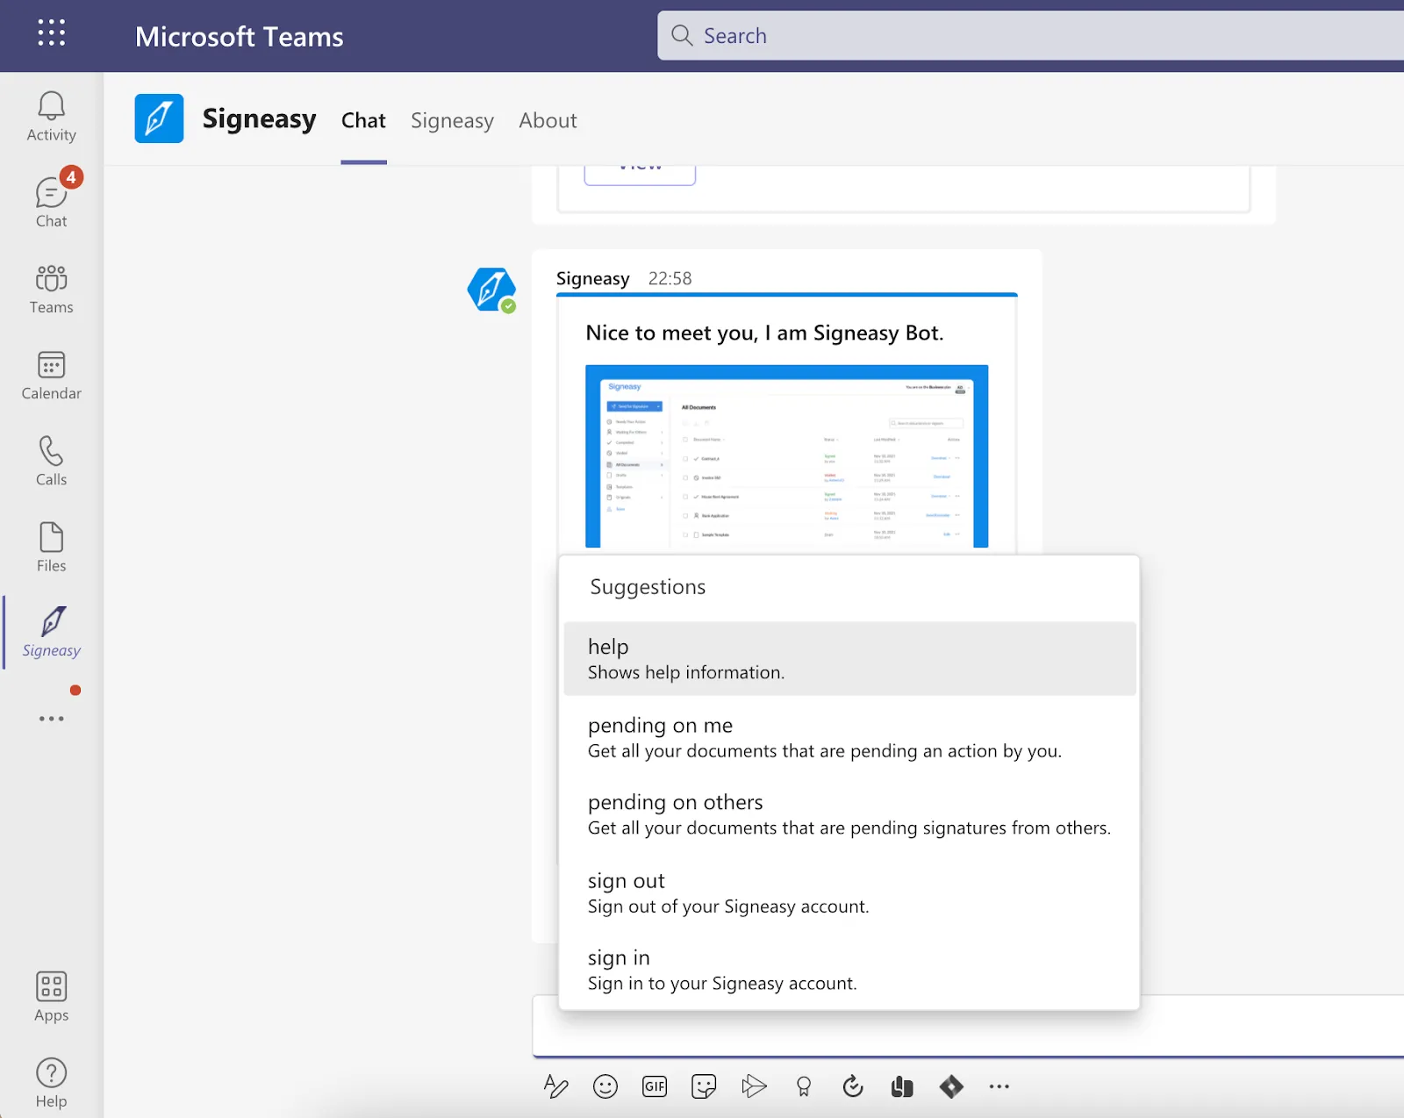Open the sticker picker
This screenshot has height=1118, width=1404.
[704, 1086]
